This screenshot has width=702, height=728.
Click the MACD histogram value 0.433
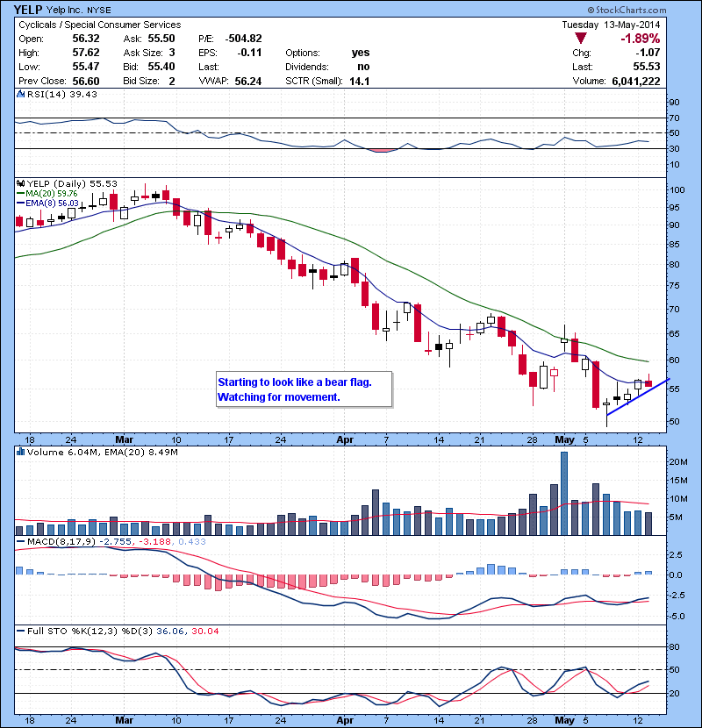pos(191,541)
